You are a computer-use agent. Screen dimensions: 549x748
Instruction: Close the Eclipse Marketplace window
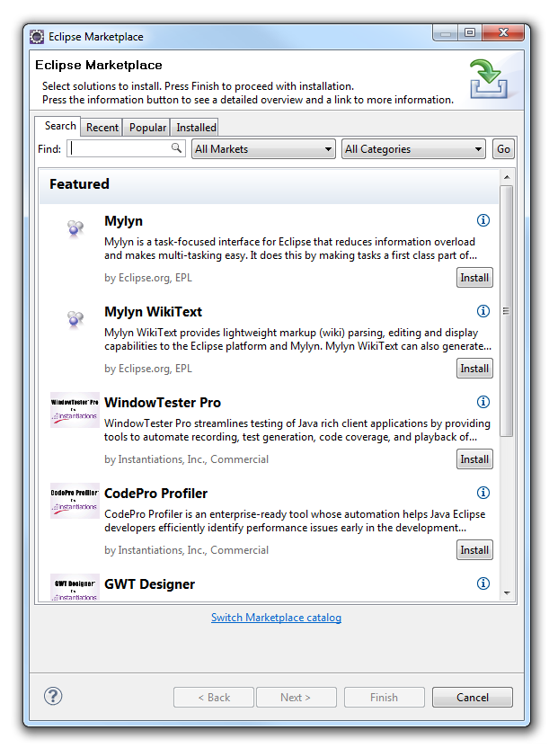click(x=503, y=32)
